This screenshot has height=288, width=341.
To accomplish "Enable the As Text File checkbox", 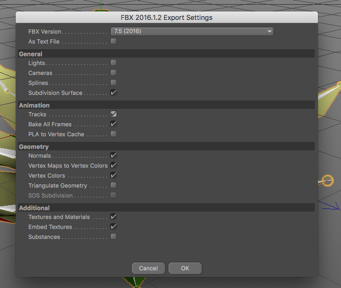I will [x=113, y=41].
